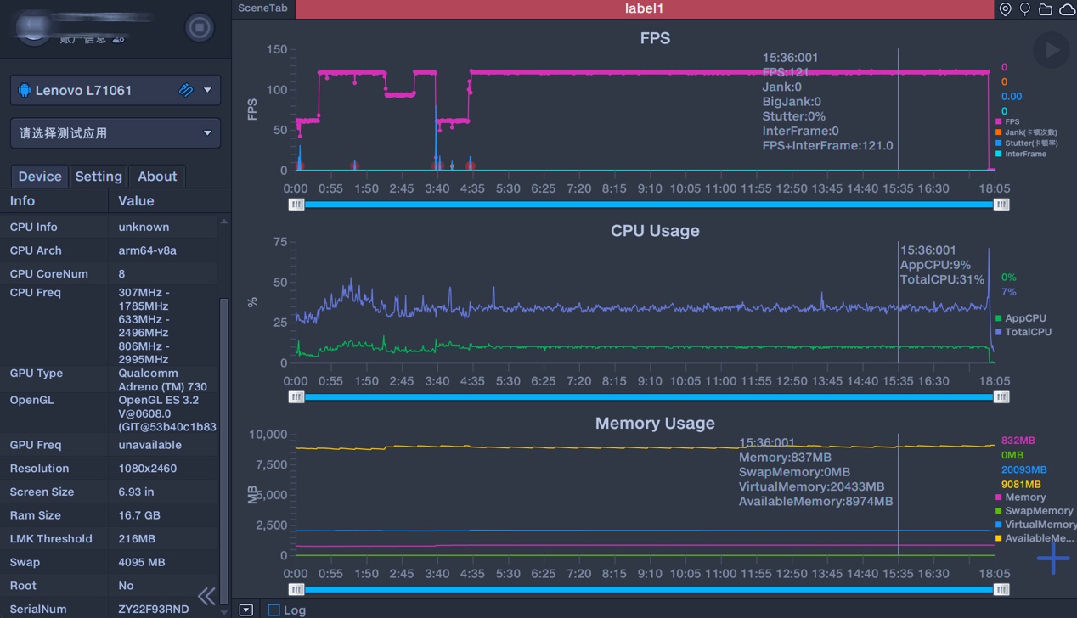The height and width of the screenshot is (618, 1077).
Task: Click the location marker icon in top bar
Action: pyautogui.click(x=1005, y=9)
